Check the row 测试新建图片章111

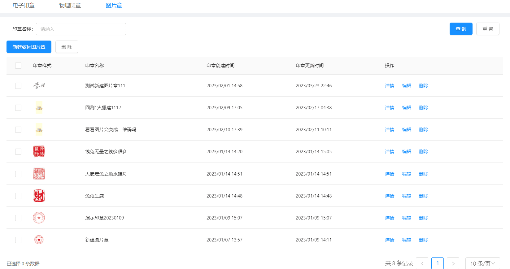18,86
